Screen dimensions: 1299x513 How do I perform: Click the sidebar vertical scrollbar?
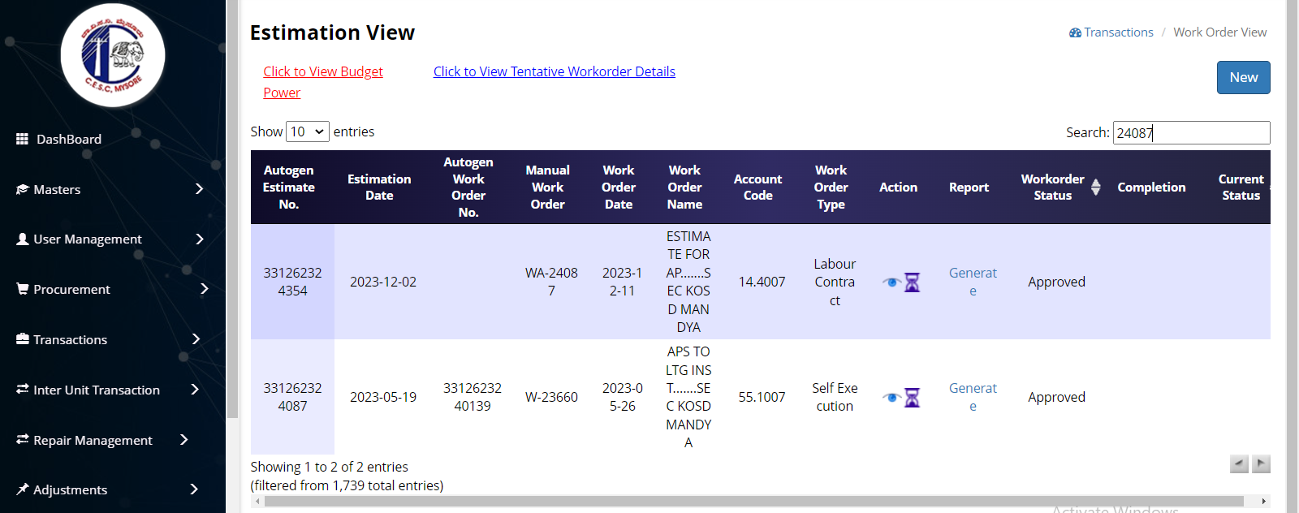tap(232, 209)
